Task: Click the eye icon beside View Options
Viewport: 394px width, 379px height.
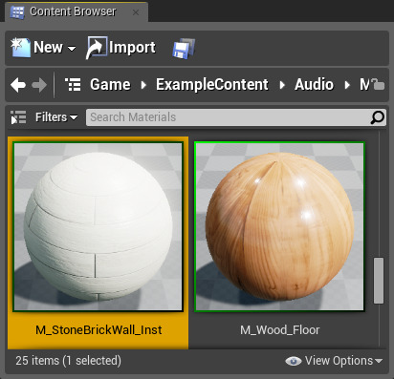Action: (x=294, y=361)
